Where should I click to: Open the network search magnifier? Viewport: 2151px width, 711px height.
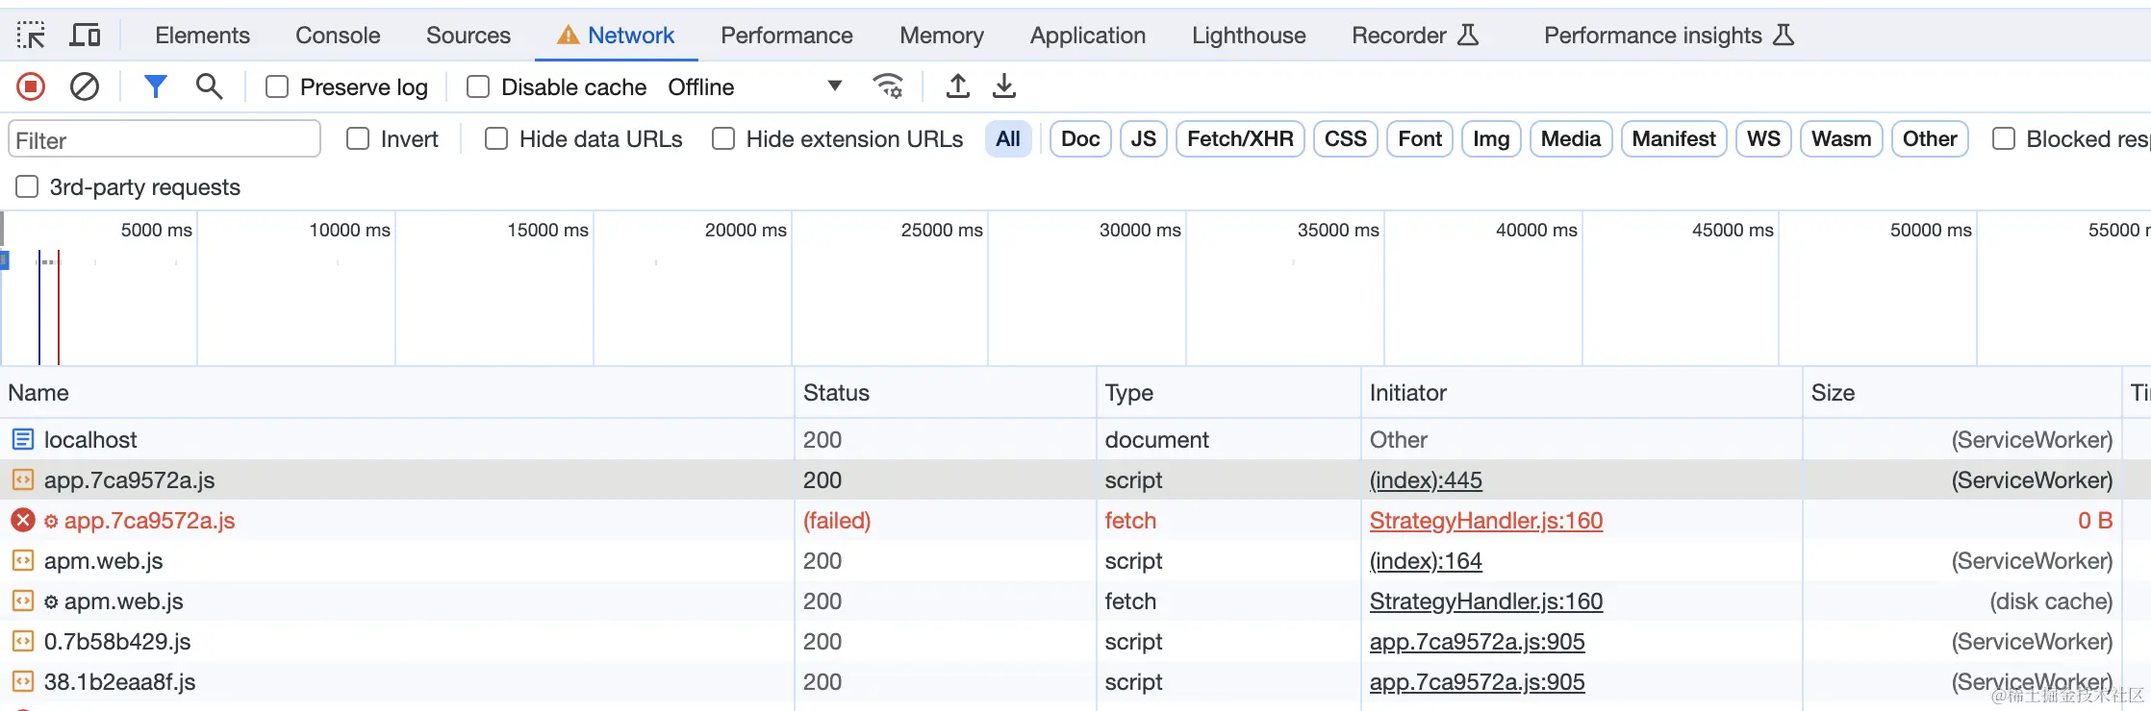[x=209, y=86]
